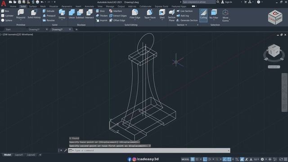Open the Polysolid dropdown arrow
Image resolution: width=288 pixels, height=162 pixels.
coord(21,20)
